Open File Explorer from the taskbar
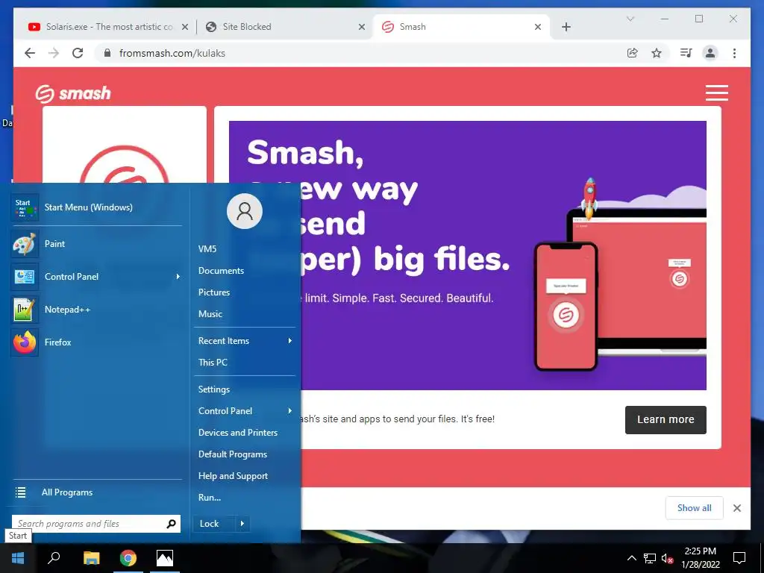764x573 pixels. tap(91, 558)
